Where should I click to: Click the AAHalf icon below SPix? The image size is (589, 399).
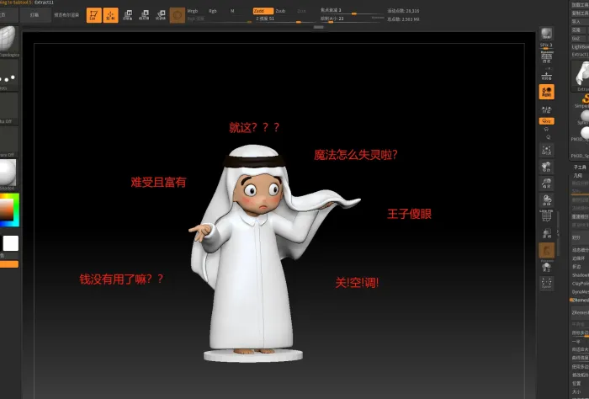click(547, 57)
